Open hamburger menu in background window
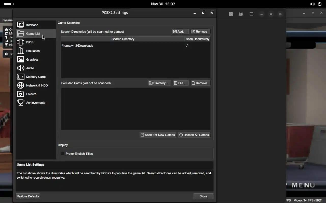The image size is (326, 203). [x=251, y=14]
